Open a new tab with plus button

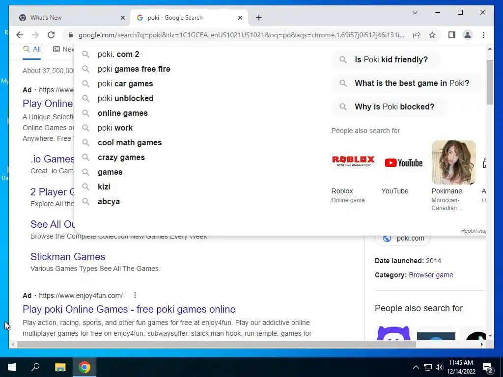pyautogui.click(x=259, y=18)
